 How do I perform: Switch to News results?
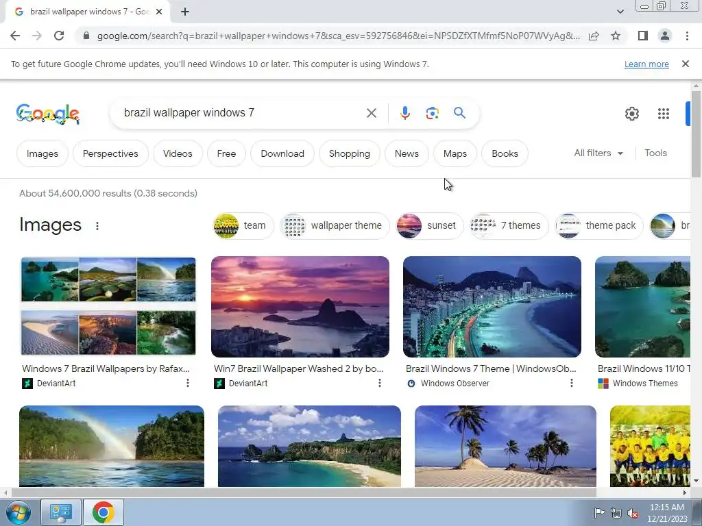[x=407, y=153]
